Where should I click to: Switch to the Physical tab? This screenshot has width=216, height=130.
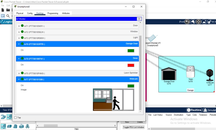[20, 13]
